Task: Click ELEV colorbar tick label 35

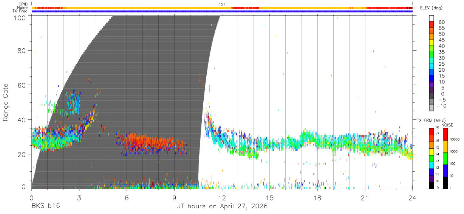Action: [442, 52]
